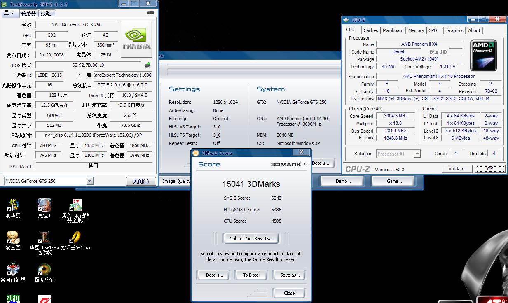This screenshot has height=303, width=508.
Task: Click the CPU-Z title bar icon
Action: (346, 19)
